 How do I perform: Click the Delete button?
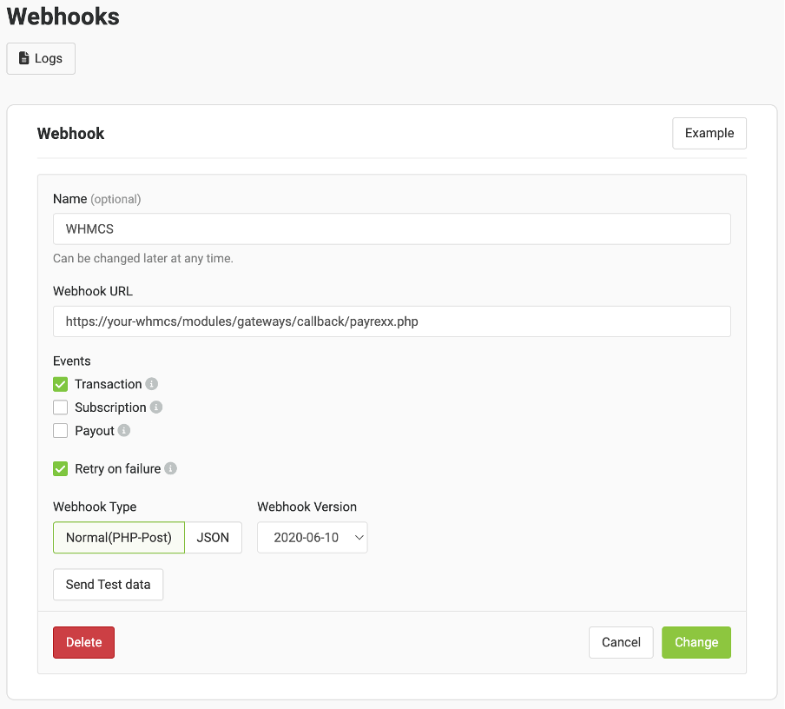point(83,641)
